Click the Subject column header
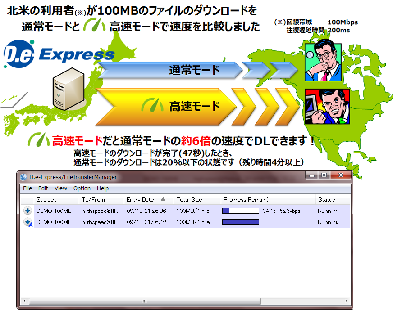 (x=46, y=200)
